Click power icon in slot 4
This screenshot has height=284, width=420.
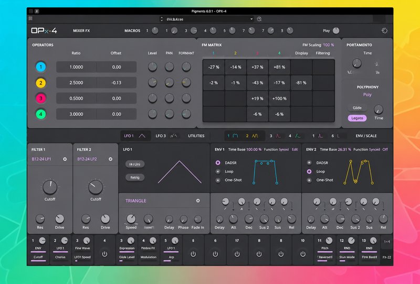(x=104, y=254)
